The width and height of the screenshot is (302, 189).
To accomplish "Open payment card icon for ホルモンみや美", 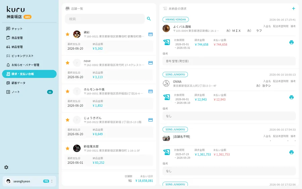I will [151, 91].
